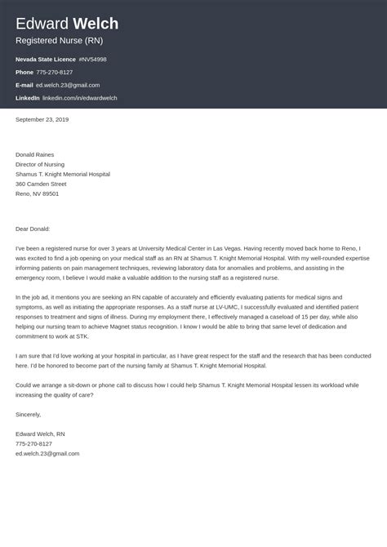
Task: Select the recipient name Donald Raines
Action: pyautogui.click(x=34, y=154)
